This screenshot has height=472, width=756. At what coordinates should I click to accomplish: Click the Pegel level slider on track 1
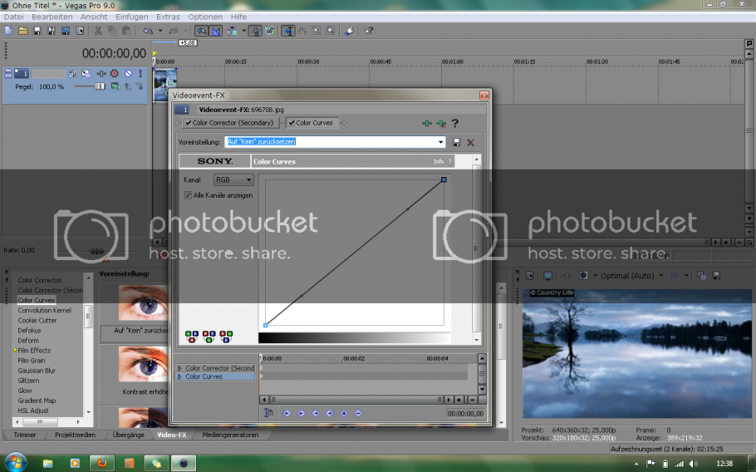point(100,86)
